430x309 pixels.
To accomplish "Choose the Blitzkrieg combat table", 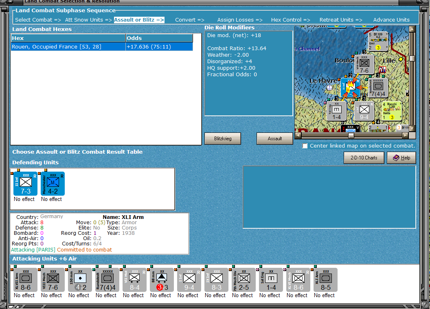I will pyautogui.click(x=223, y=139).
